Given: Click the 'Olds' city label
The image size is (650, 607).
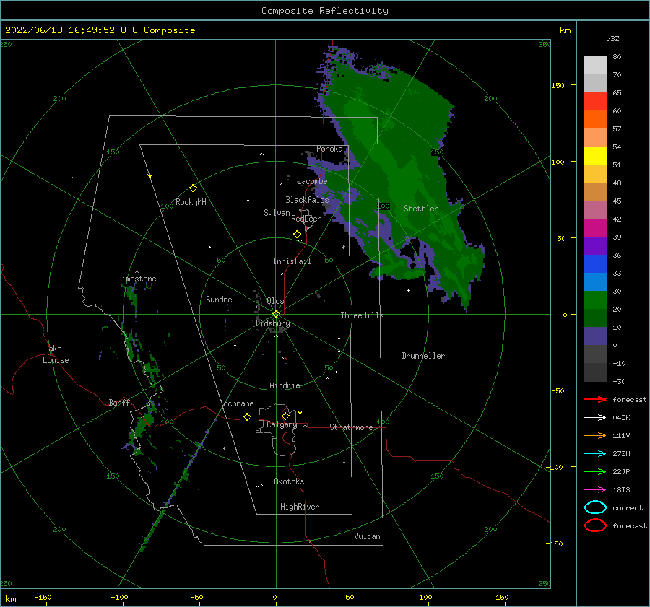Looking at the screenshot, I should coord(275,301).
